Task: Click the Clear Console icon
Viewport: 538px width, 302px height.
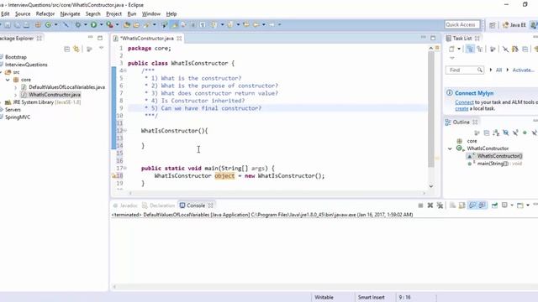Action: 452,206
